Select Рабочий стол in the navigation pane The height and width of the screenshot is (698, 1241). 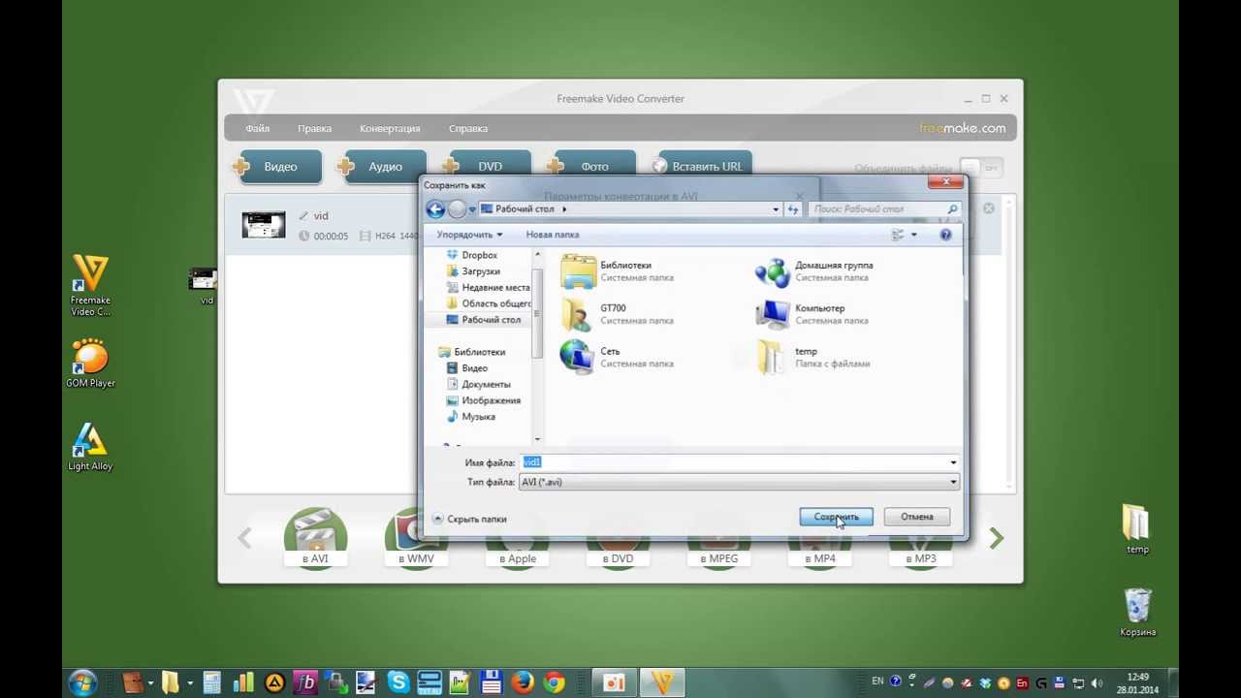(x=483, y=319)
